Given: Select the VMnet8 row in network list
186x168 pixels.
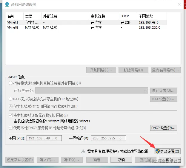Looking at the screenshot, I should point(87,27).
